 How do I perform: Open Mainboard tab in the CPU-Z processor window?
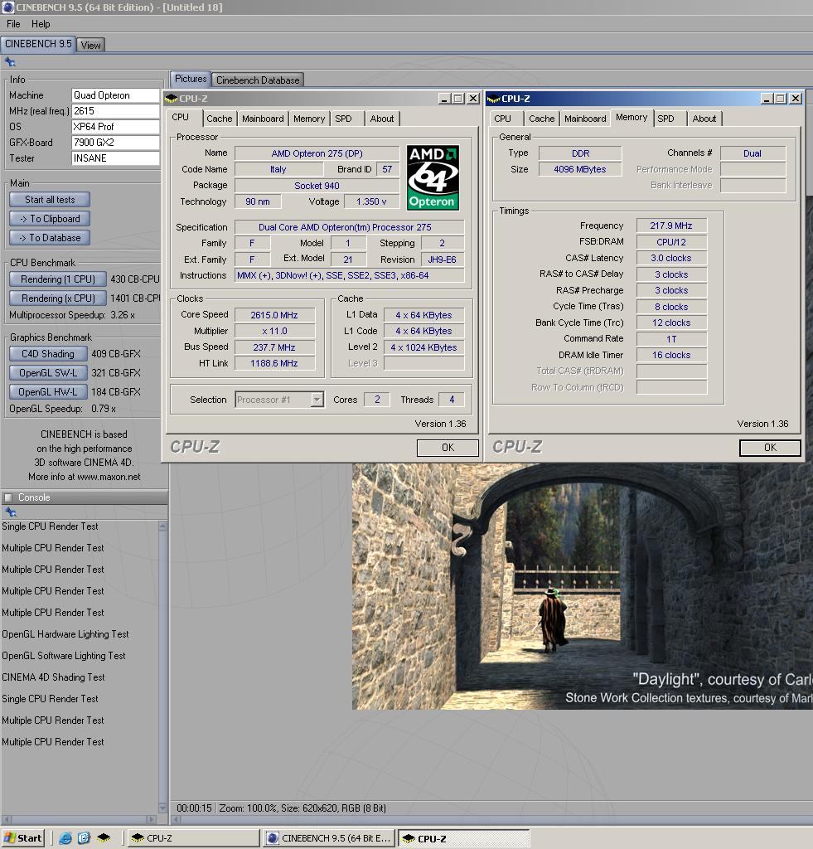[263, 119]
